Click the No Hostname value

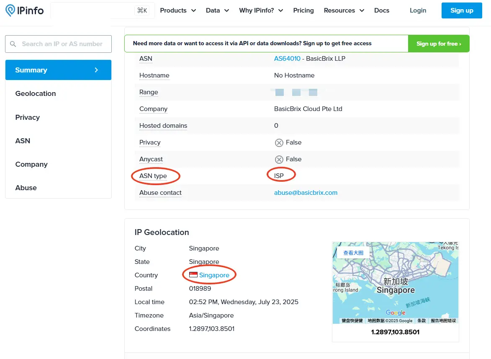(x=294, y=75)
